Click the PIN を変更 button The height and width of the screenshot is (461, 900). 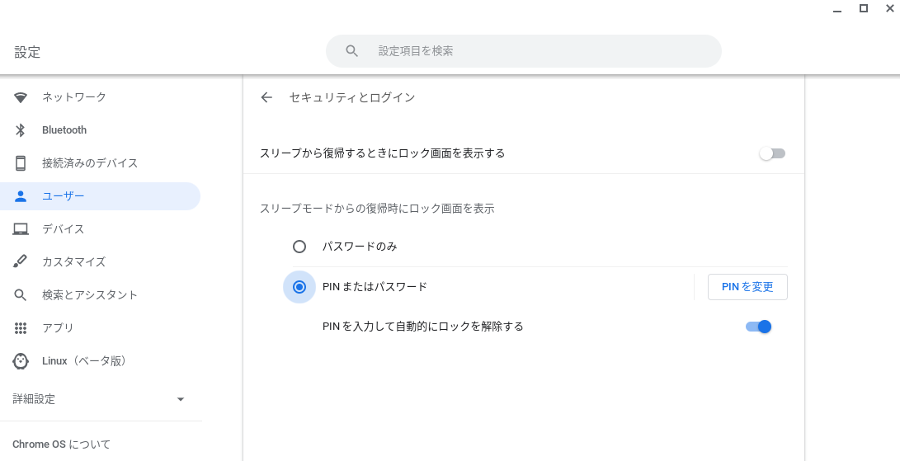(747, 286)
